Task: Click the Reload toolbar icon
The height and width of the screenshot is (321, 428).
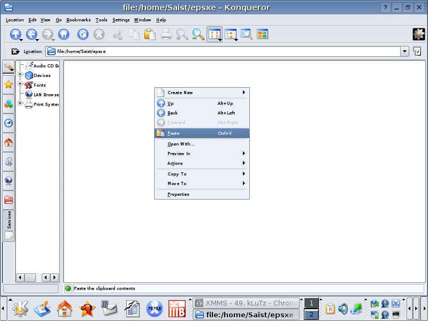Action: 82,34
